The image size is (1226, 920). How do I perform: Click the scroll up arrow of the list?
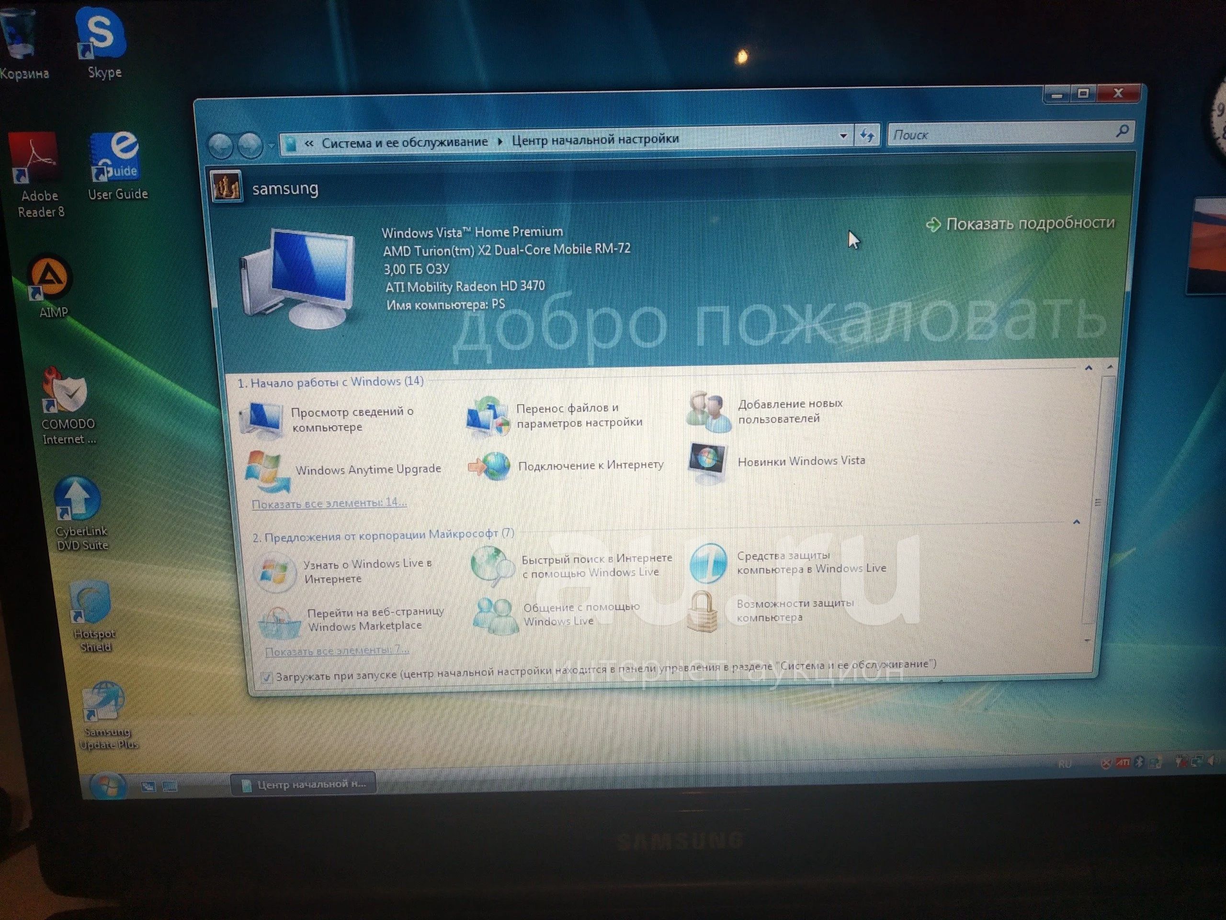coord(1109,367)
